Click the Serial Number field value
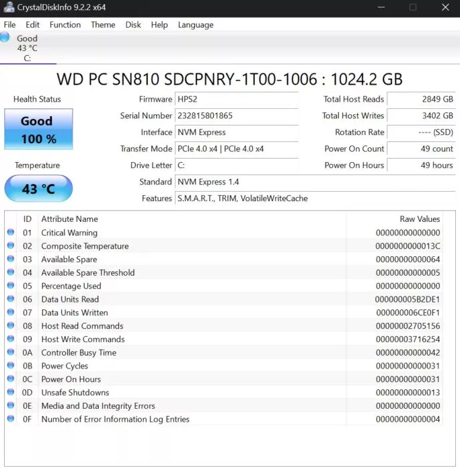The width and height of the screenshot is (460, 468). point(235,116)
